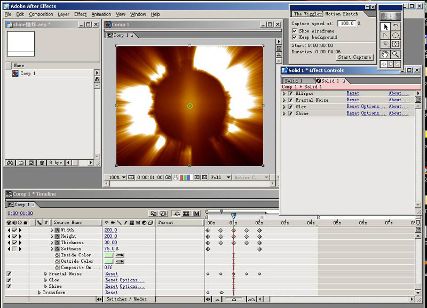Toggle keyframe checkbox for Width property
Screen dimensions: 427x308
(14, 230)
